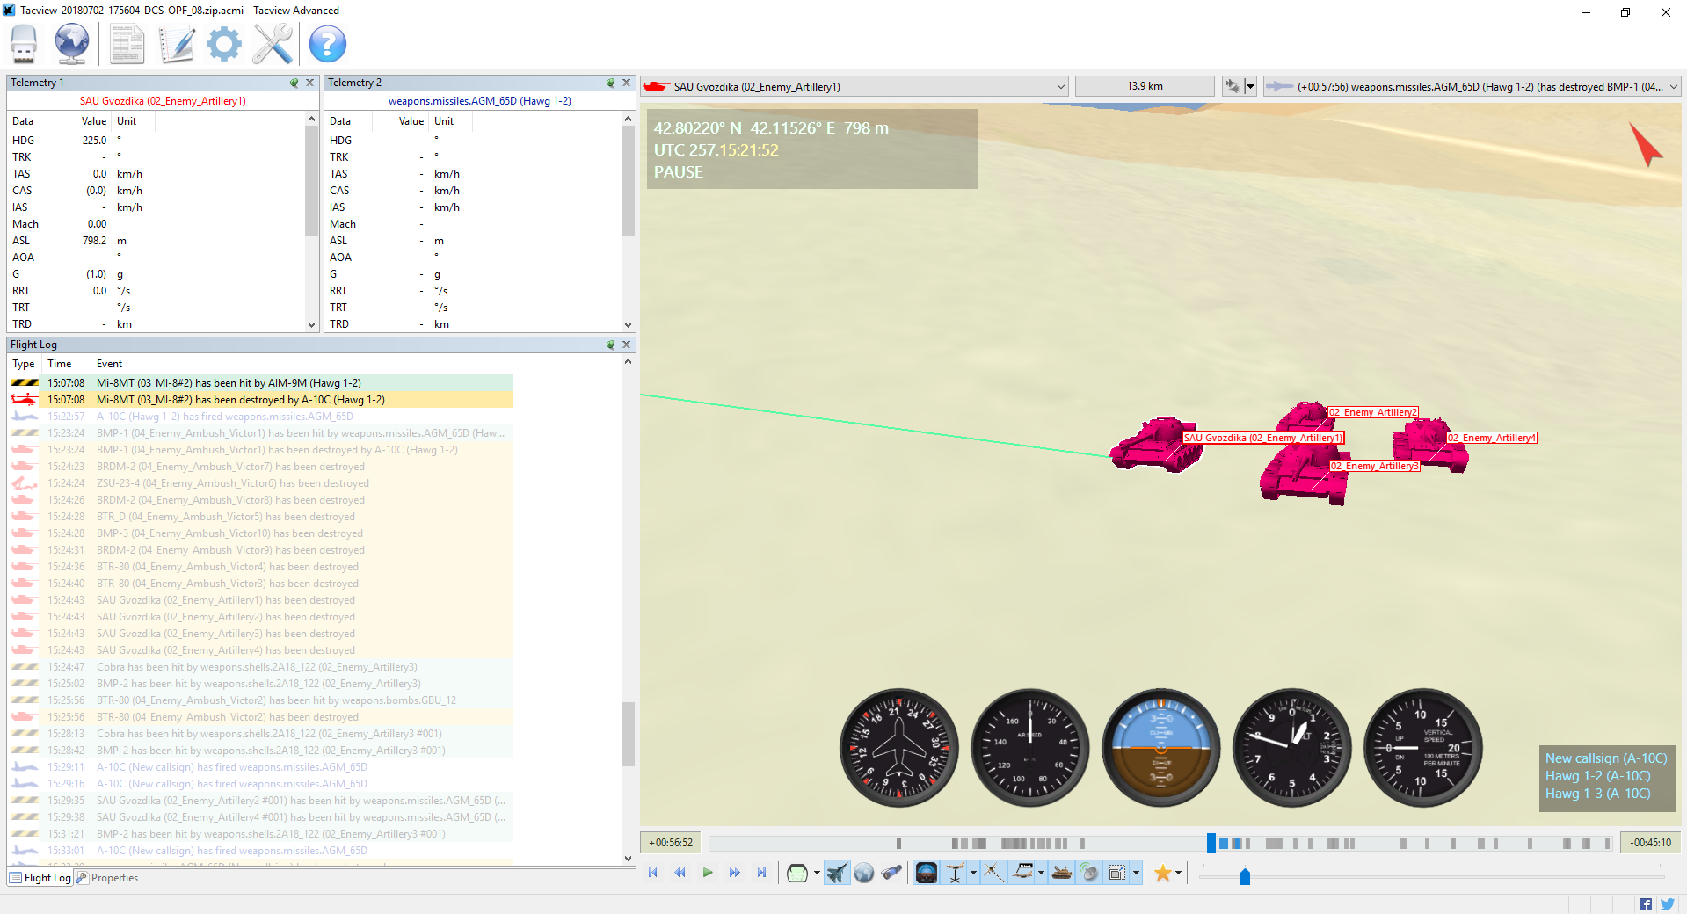
Task: Select Hawg 1-3 (A-10C) in aircraft list
Action: pos(1597,794)
